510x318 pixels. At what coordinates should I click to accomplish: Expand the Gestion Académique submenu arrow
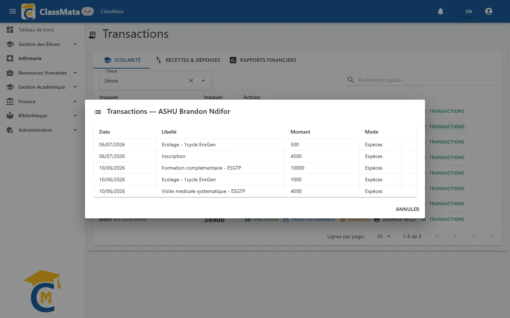pos(75,87)
